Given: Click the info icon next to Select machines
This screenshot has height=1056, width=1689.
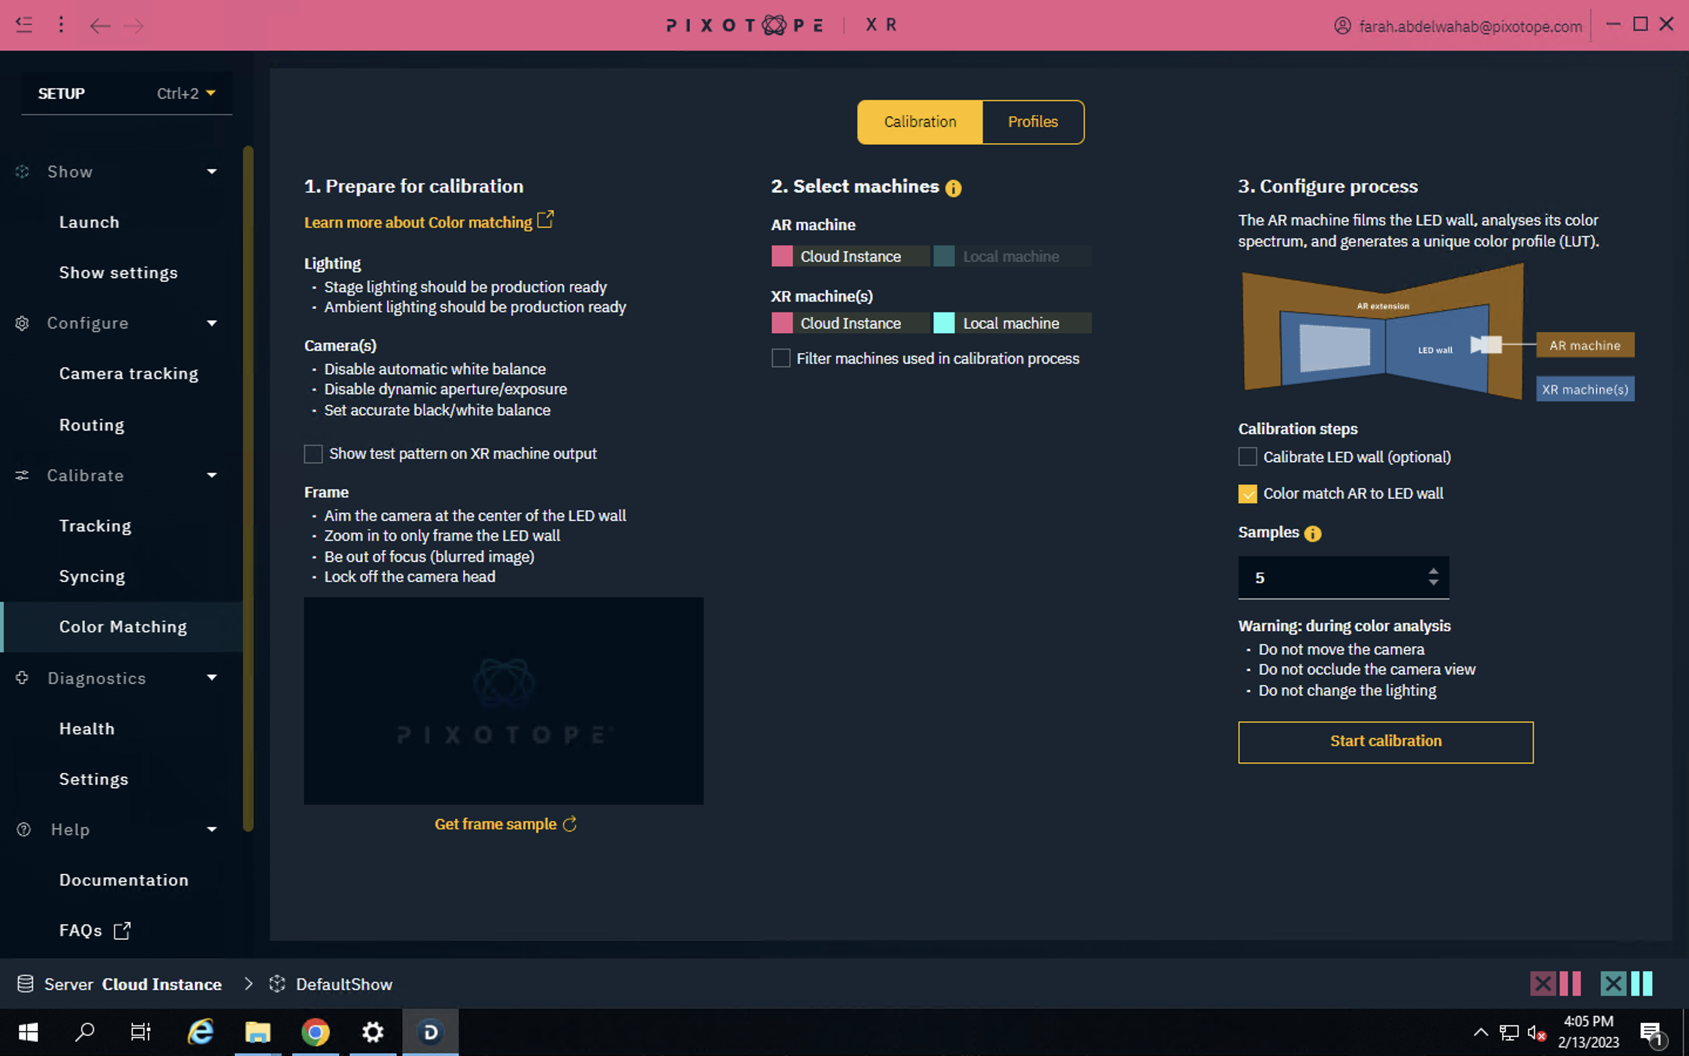Looking at the screenshot, I should [x=954, y=188].
